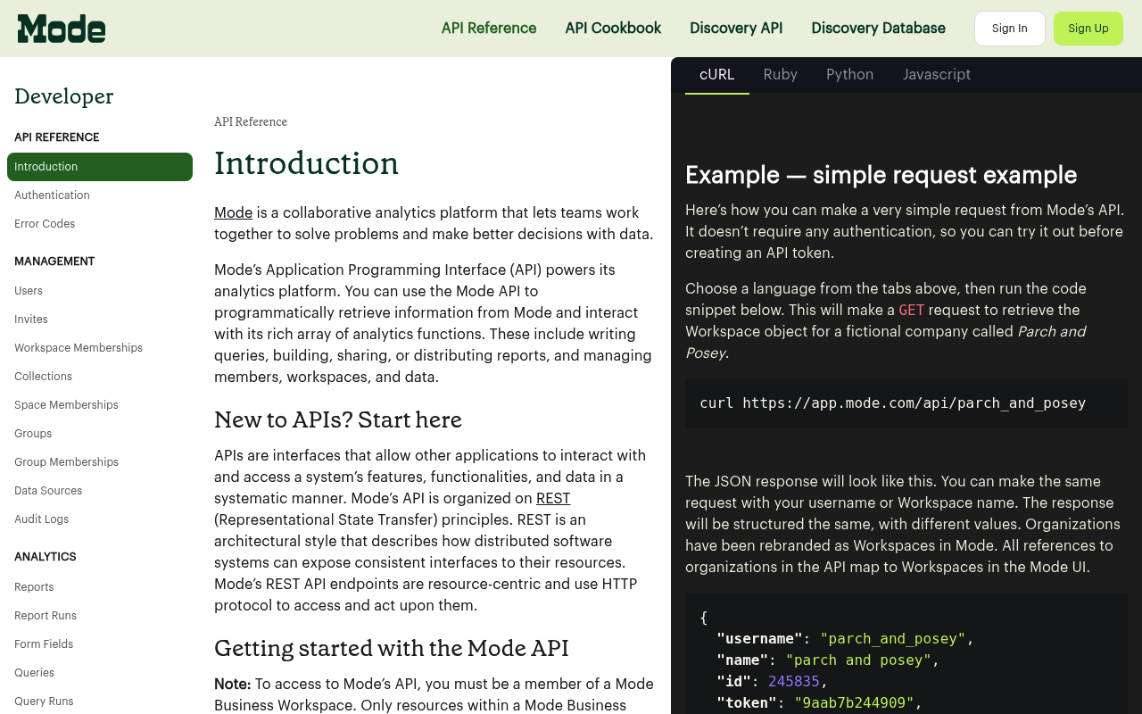Click the ANALYTICS section label
This screenshot has width=1142, height=714.
click(x=46, y=557)
